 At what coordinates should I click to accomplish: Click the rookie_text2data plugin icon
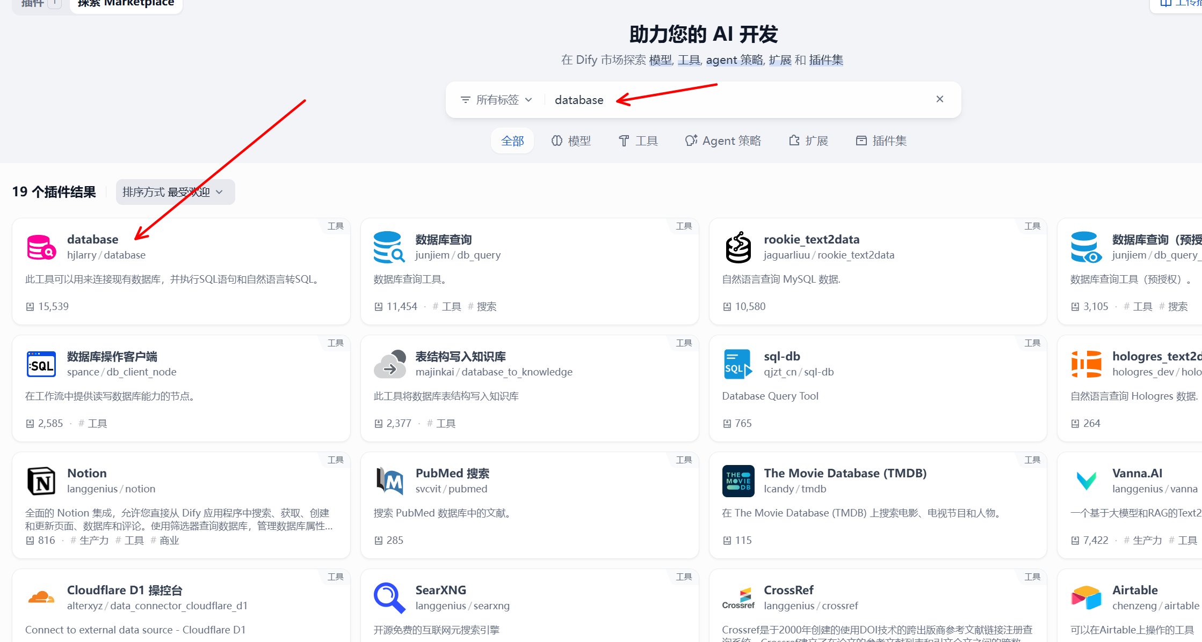(738, 247)
